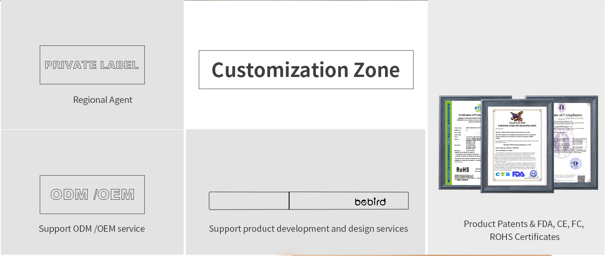
Task: Click the Support ODM /OEM service text
Action: pyautogui.click(x=92, y=228)
